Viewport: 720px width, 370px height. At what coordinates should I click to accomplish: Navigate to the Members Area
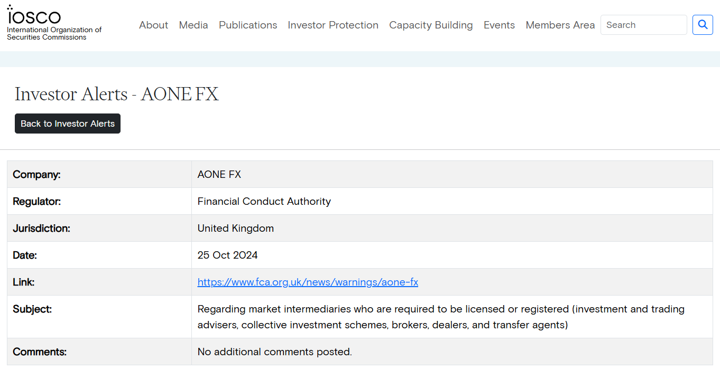click(x=560, y=25)
